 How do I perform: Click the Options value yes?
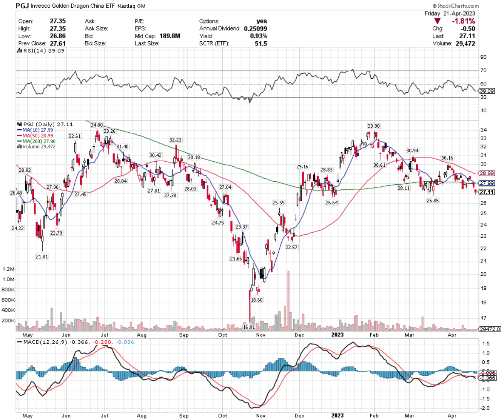262,21
